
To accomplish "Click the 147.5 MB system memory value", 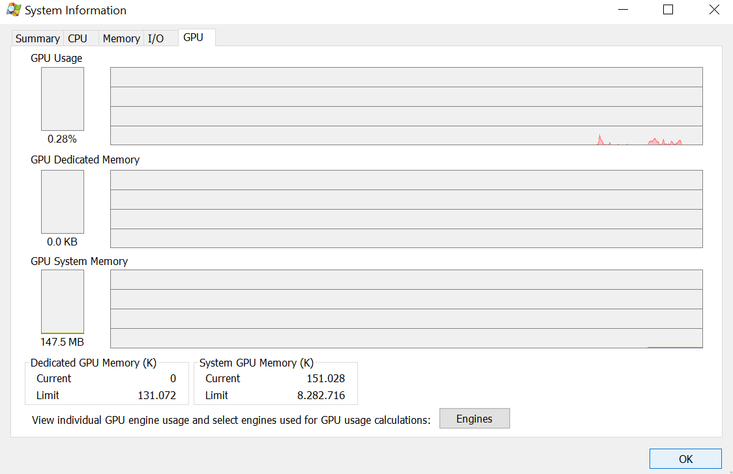I will pos(62,342).
